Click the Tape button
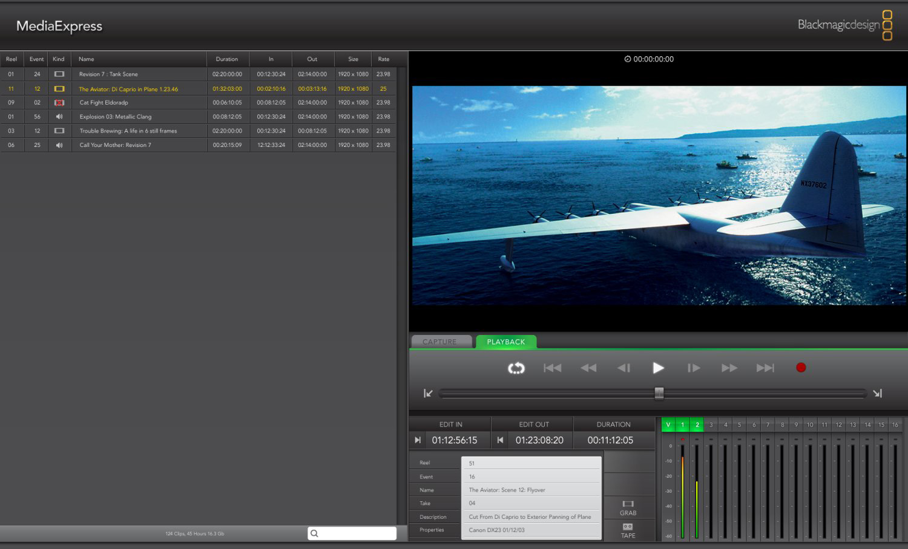This screenshot has width=908, height=549. tap(628, 530)
